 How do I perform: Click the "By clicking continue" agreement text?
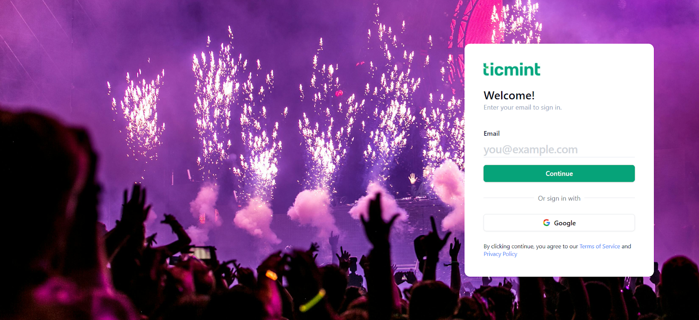(531, 247)
